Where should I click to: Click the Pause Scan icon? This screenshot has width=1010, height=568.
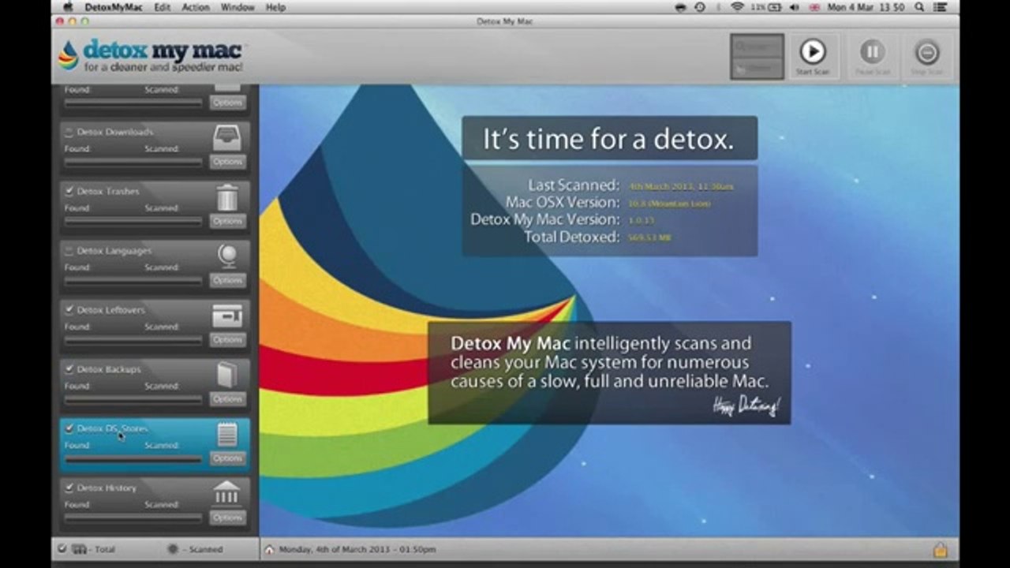[872, 52]
